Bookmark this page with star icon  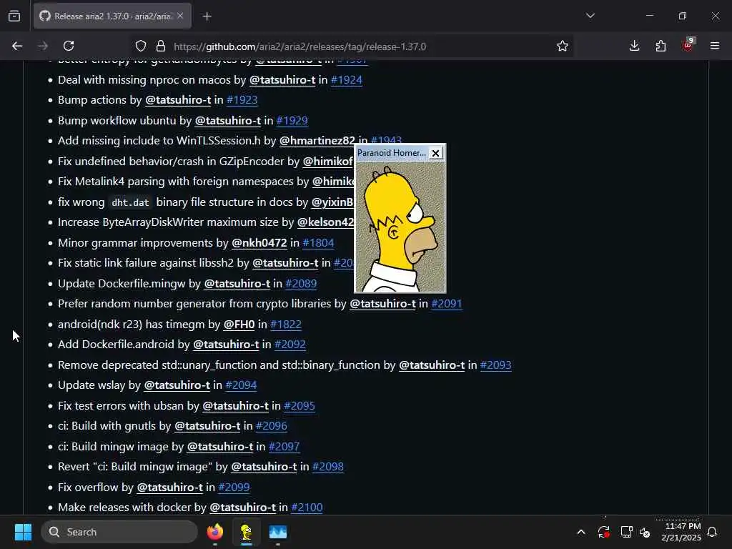563,46
